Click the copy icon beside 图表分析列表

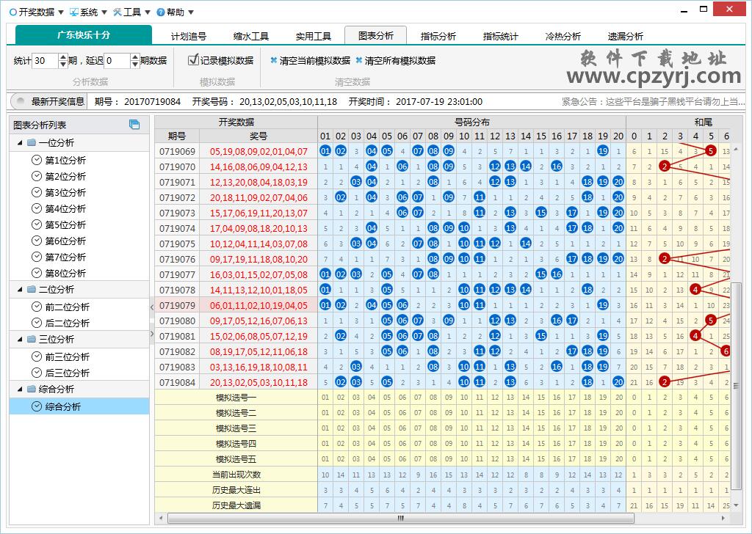pyautogui.click(x=134, y=125)
